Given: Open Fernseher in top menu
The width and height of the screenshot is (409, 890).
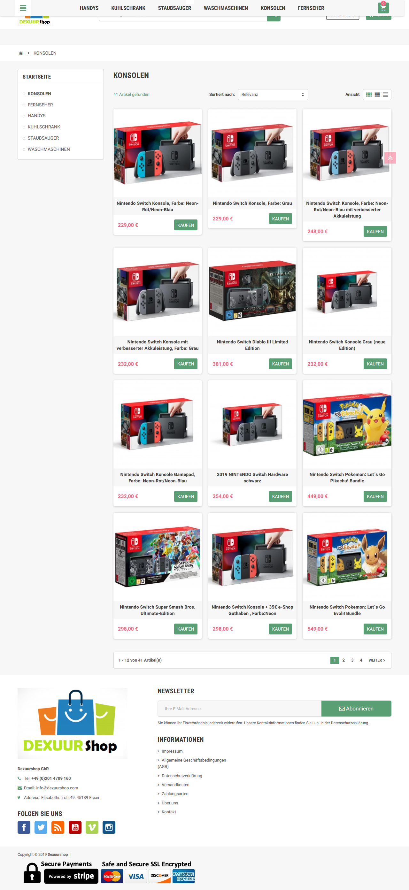Looking at the screenshot, I should point(311,8).
